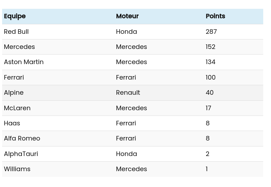Select the 40 points value
This screenshot has height=187, width=271.
pyautogui.click(x=210, y=93)
